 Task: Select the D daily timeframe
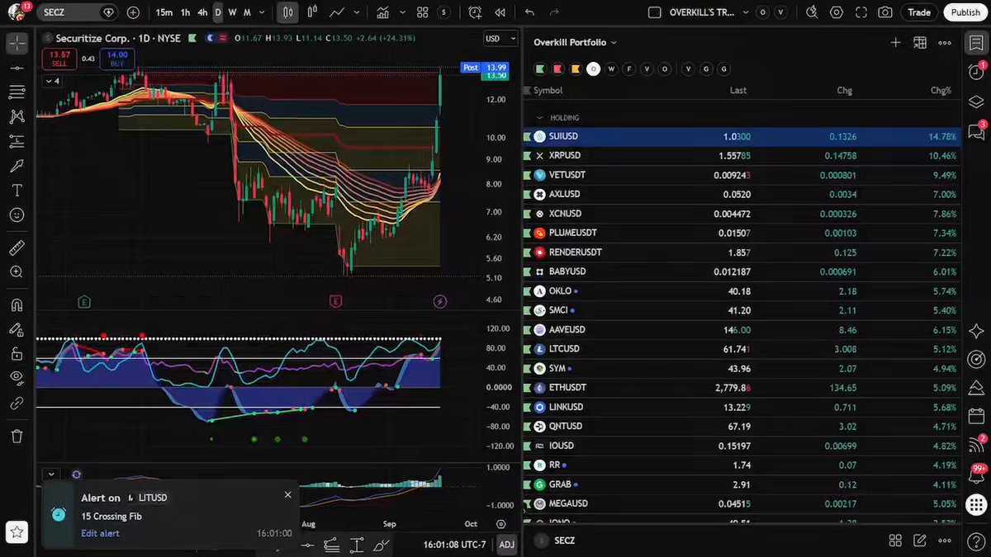point(218,12)
